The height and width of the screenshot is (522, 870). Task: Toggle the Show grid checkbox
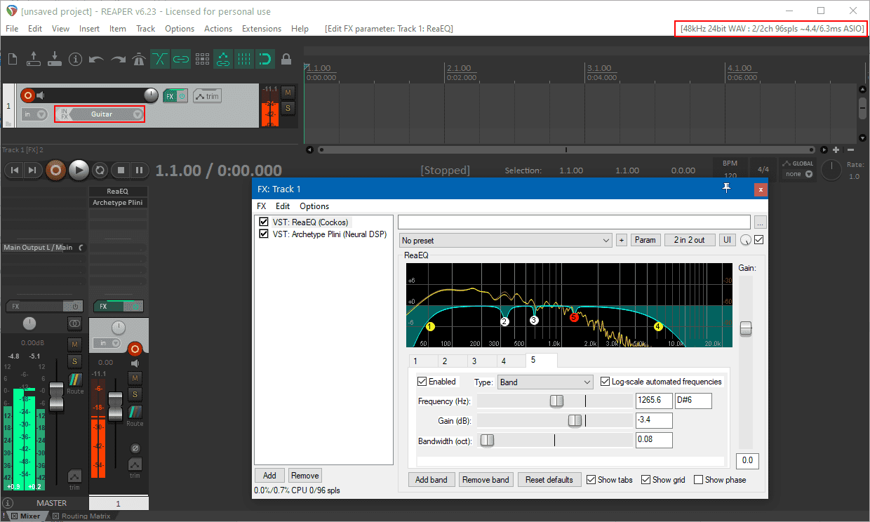645,480
